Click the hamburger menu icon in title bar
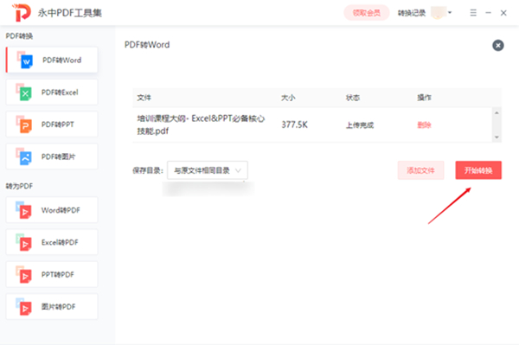 click(x=473, y=13)
